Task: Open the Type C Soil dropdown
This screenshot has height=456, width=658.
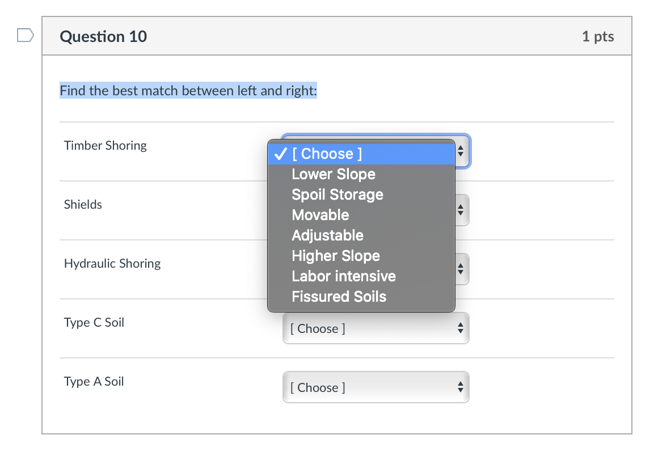Action: coord(376,328)
